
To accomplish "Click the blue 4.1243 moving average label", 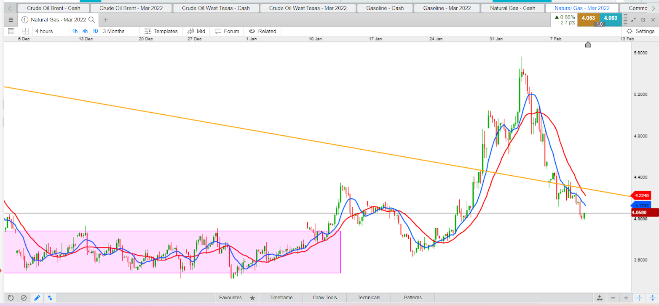I will coord(640,205).
